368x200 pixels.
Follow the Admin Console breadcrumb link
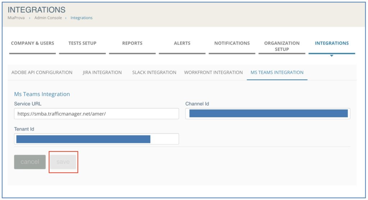pyautogui.click(x=48, y=18)
